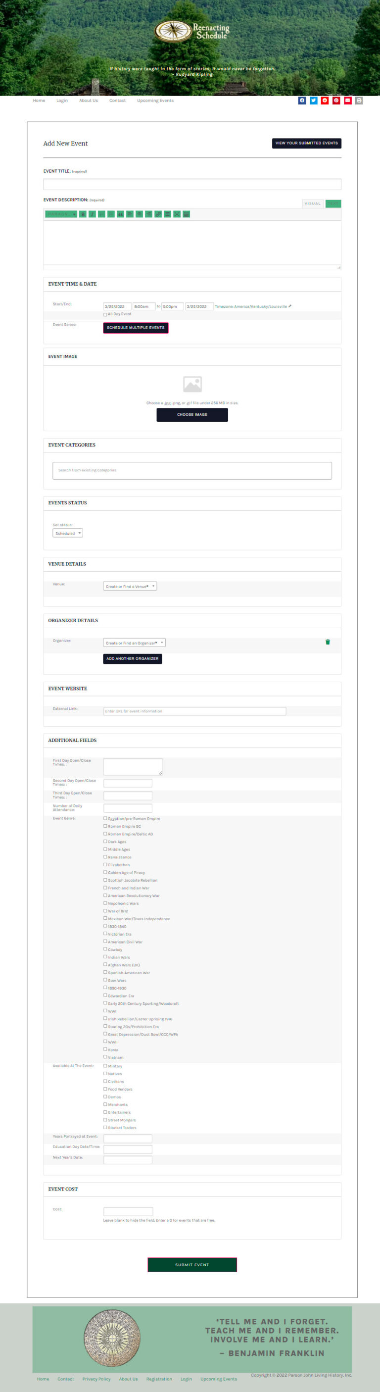Image resolution: width=380 pixels, height=1392 pixels.
Task: Open Registration footer link
Action: point(159,1379)
